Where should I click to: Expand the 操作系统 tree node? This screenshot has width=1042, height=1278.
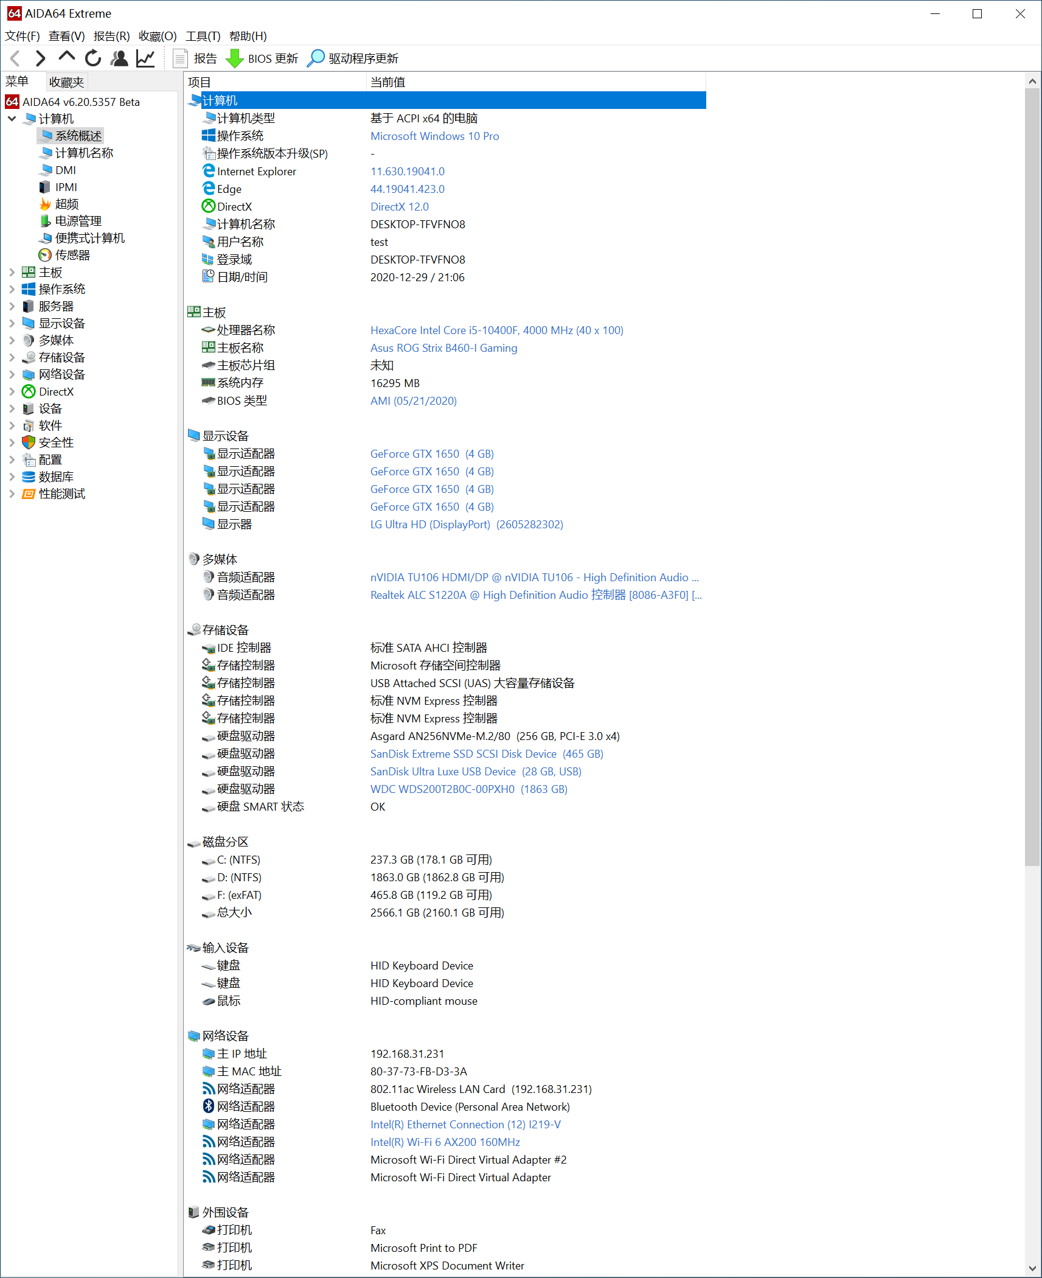point(12,289)
